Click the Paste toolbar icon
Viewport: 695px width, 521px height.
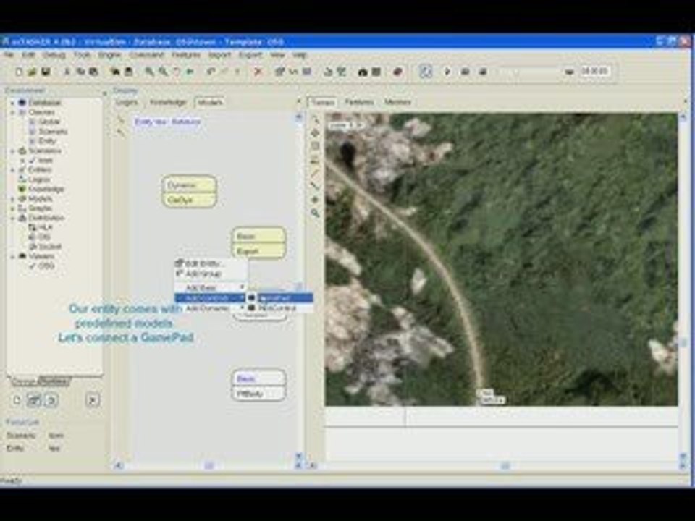(x=93, y=72)
